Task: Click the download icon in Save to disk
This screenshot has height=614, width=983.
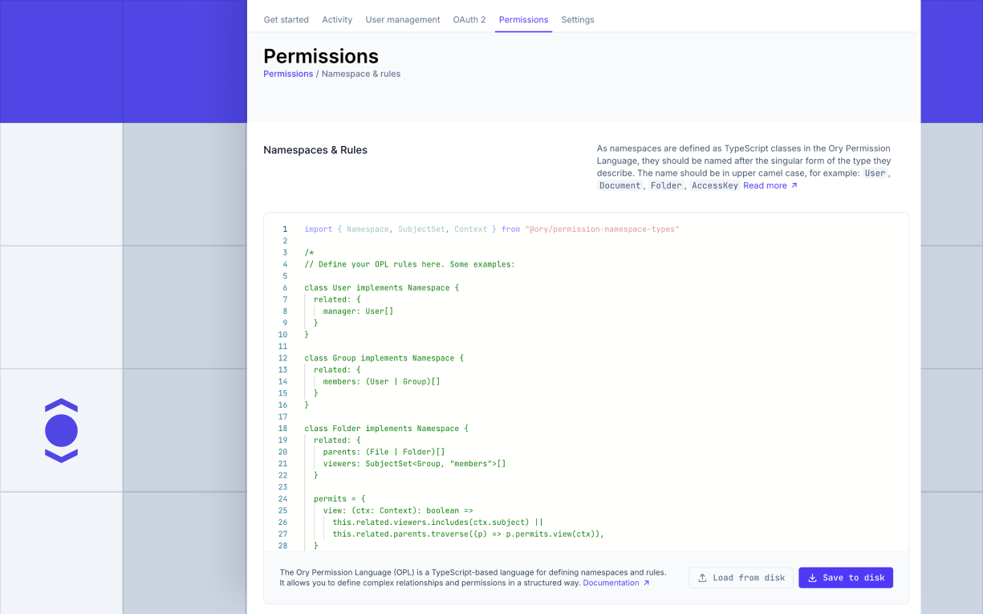Action: click(x=812, y=578)
